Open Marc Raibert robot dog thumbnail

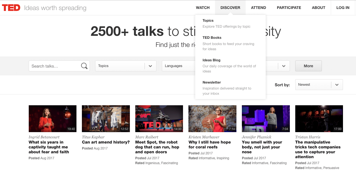(159, 119)
